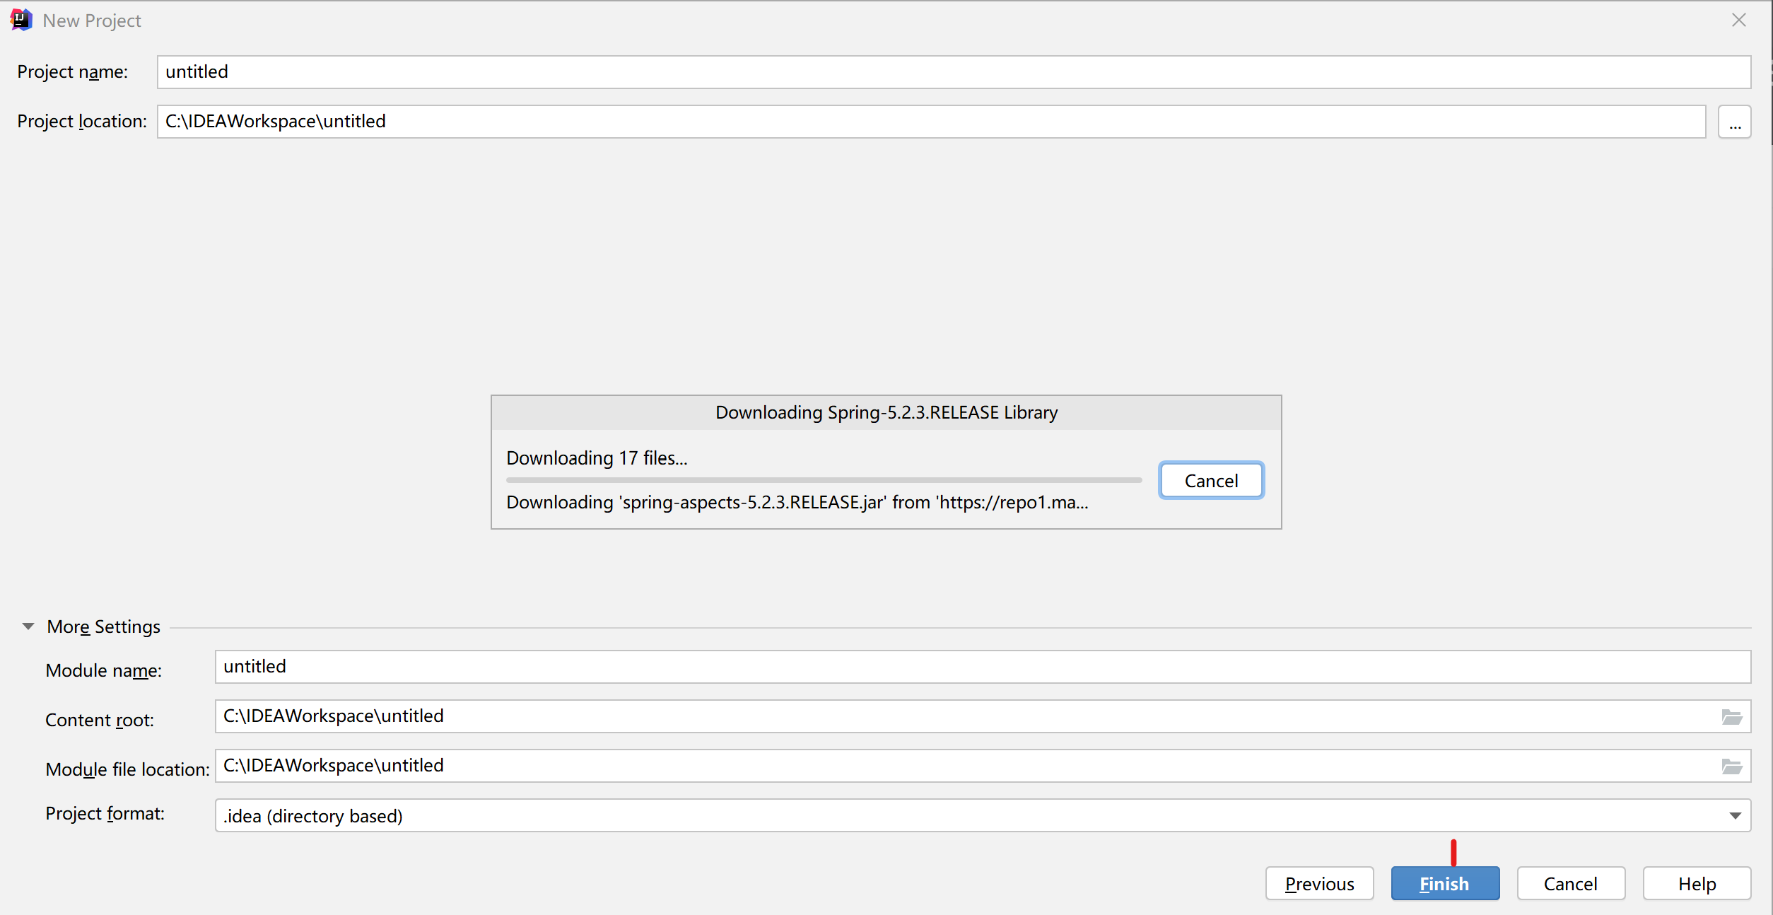Click the 'Content root:' label

click(x=100, y=720)
